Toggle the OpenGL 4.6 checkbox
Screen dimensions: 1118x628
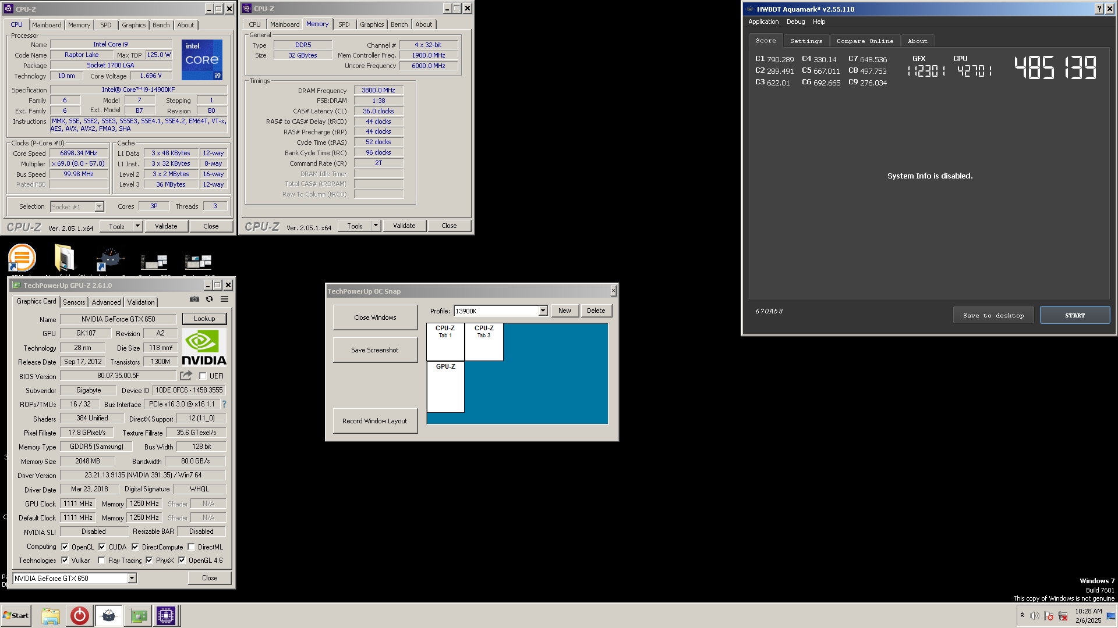point(182,561)
